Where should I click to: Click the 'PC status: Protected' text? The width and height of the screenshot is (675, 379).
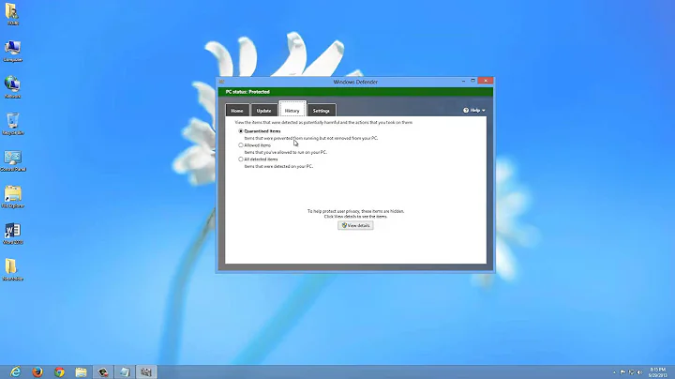click(247, 92)
